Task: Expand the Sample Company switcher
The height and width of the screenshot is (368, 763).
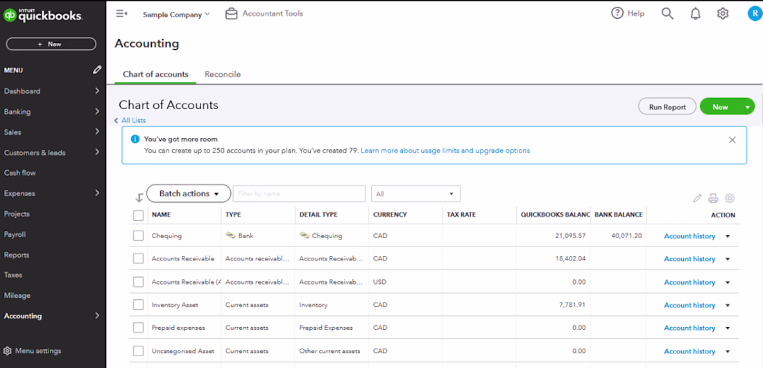Action: (176, 14)
